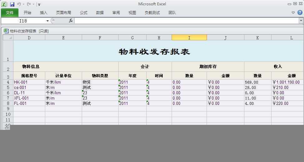Viewport: 304px width, 162px height.
Task: Select the 569.00 quantity cell
Action: 258,82
